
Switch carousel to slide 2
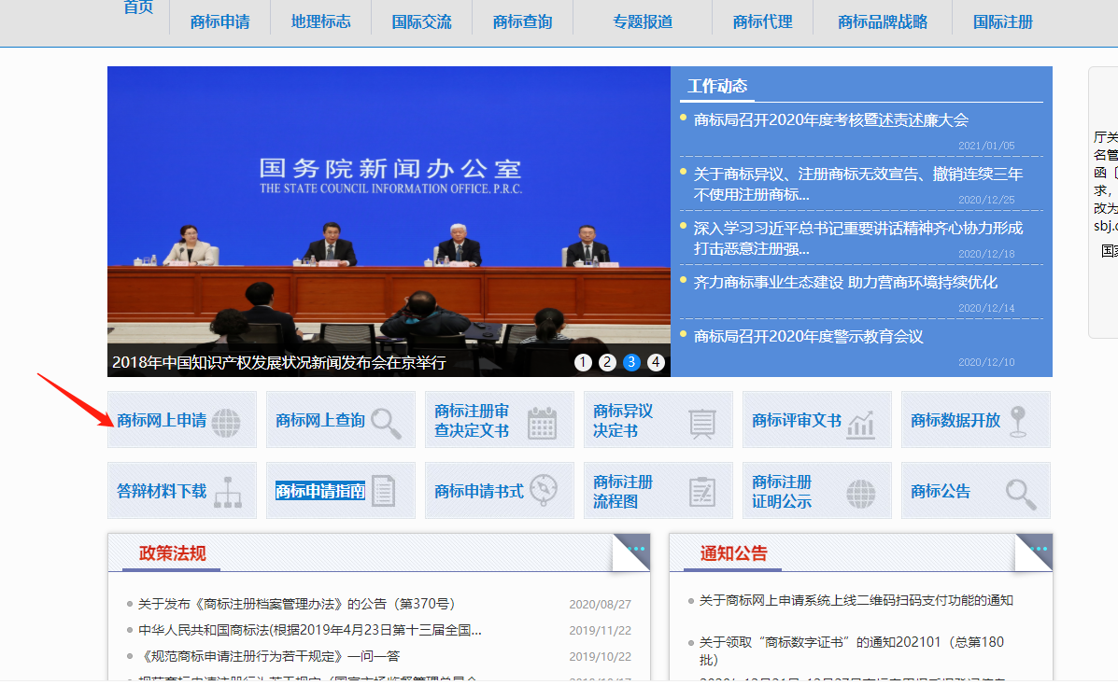pyautogui.click(x=607, y=362)
